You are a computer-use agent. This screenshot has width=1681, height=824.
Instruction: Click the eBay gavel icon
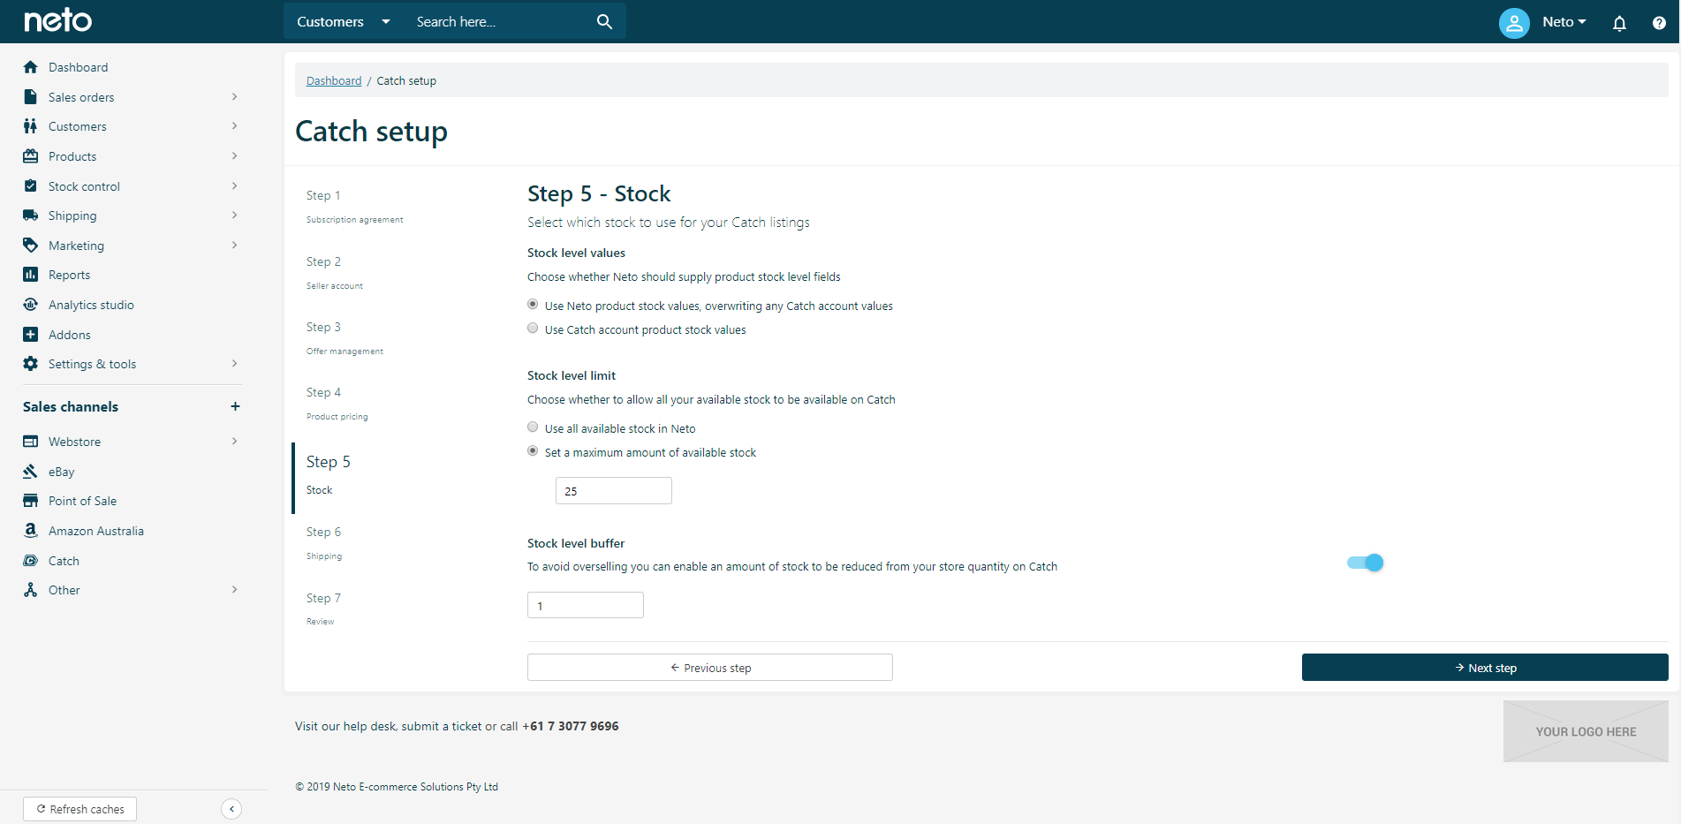pyautogui.click(x=31, y=472)
